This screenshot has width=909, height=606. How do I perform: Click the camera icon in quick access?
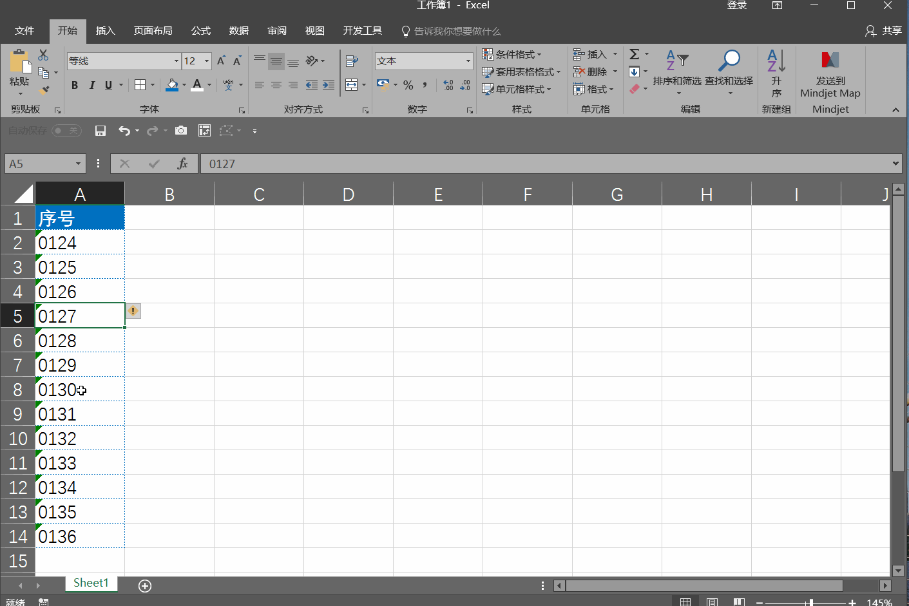click(x=181, y=131)
